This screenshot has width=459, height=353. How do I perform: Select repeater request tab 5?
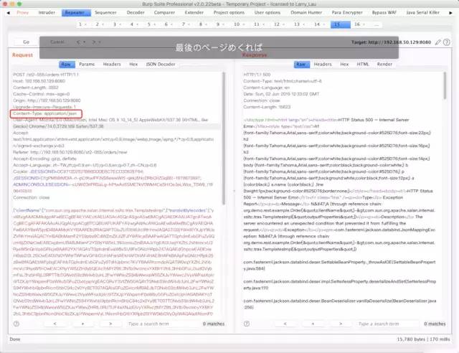tap(148, 24)
